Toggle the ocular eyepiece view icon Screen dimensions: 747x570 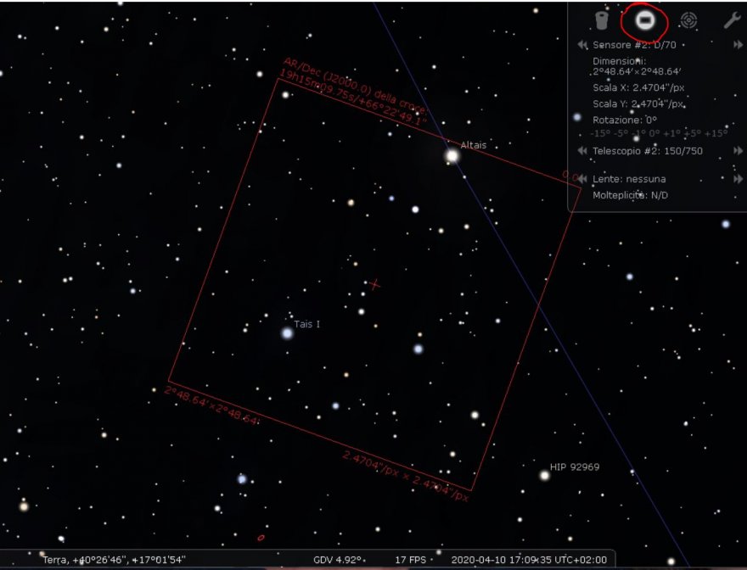pyautogui.click(x=602, y=20)
